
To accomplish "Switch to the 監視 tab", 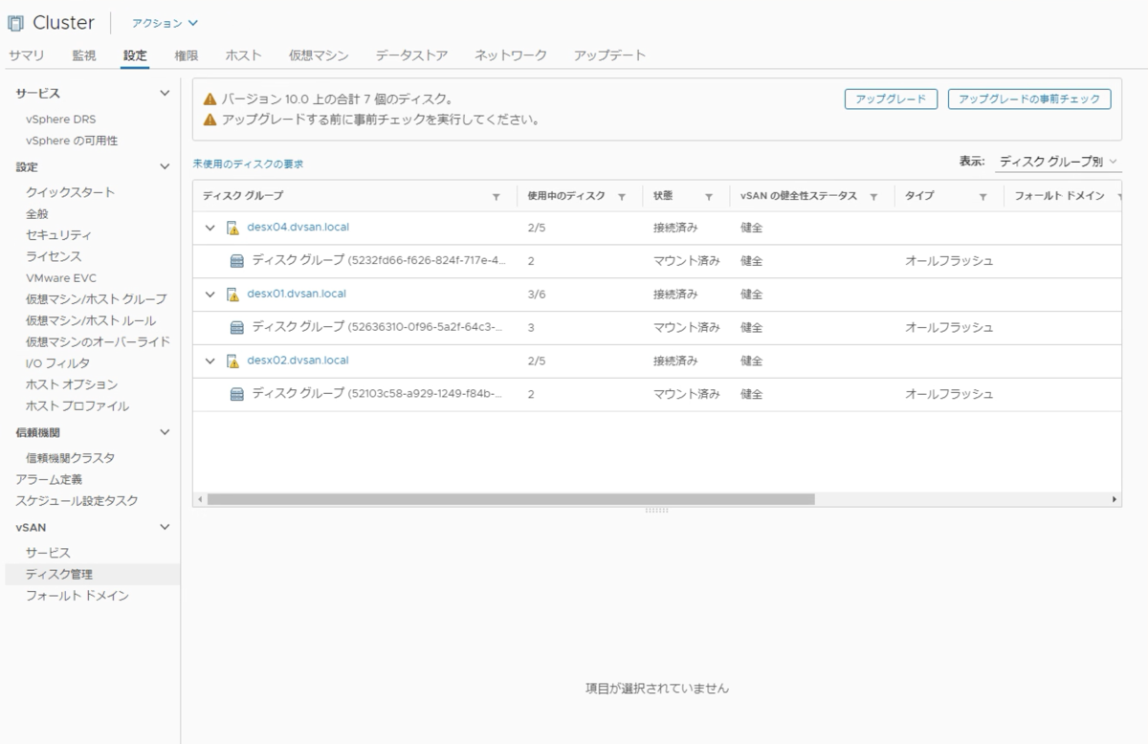I will tap(84, 55).
